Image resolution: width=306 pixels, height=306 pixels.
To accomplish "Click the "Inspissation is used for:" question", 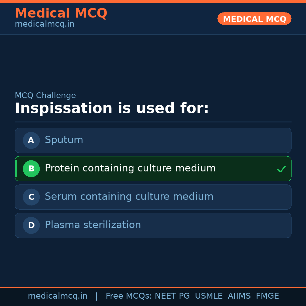I will (112, 109).
